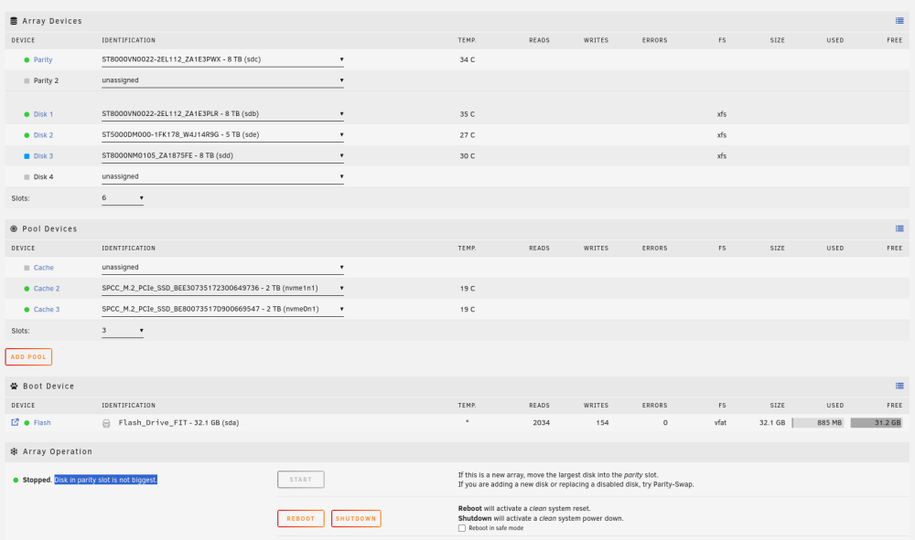Screen dimensions: 915x540
Task: Click the Flash writes value 154
Action: (602, 423)
